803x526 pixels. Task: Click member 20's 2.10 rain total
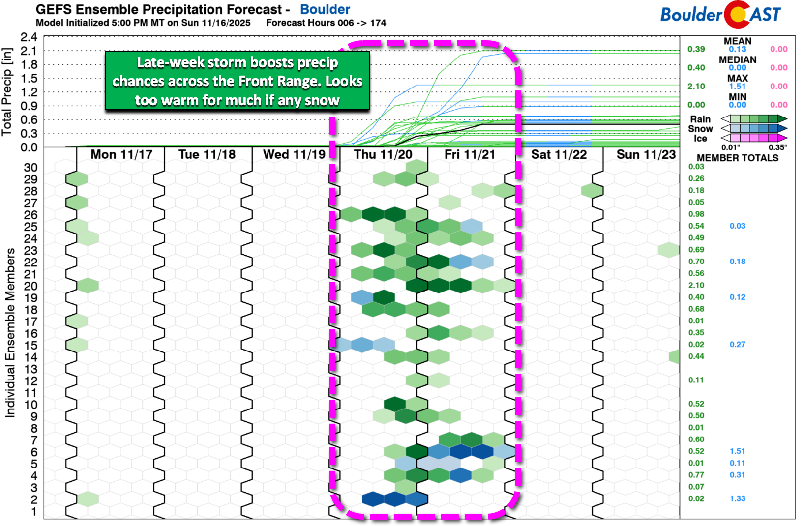696,285
